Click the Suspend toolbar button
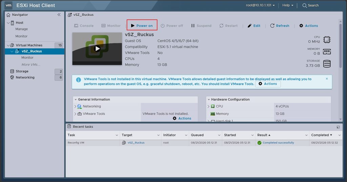Viewport: 347px width, 182px height. point(201,26)
